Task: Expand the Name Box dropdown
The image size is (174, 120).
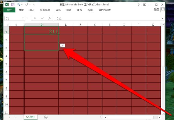Action: coord(23,18)
